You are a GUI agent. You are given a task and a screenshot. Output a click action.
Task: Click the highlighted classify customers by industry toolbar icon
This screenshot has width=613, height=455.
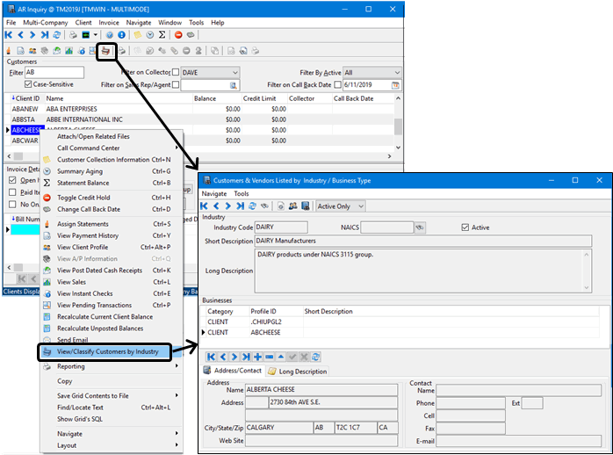105,51
